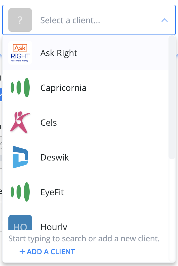Click the client list scrollbar thumb
This screenshot has width=178, height=266.
pos(172,97)
